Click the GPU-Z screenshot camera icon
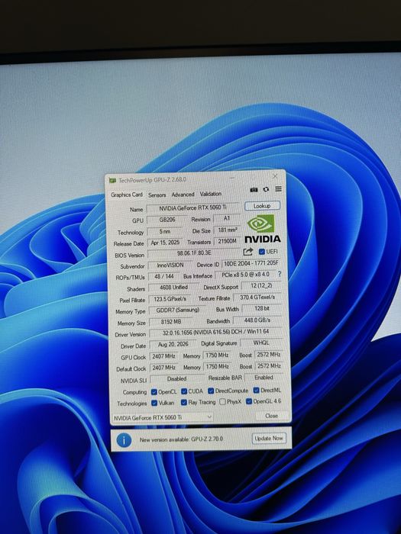Image resolution: width=401 pixels, height=534 pixels. [x=254, y=190]
